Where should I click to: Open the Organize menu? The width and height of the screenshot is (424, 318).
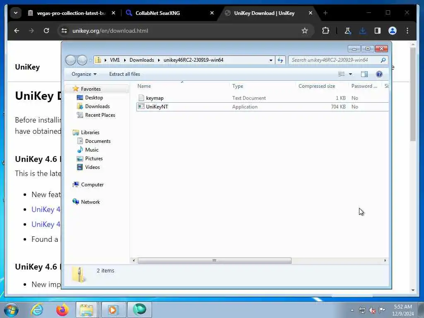click(x=84, y=74)
